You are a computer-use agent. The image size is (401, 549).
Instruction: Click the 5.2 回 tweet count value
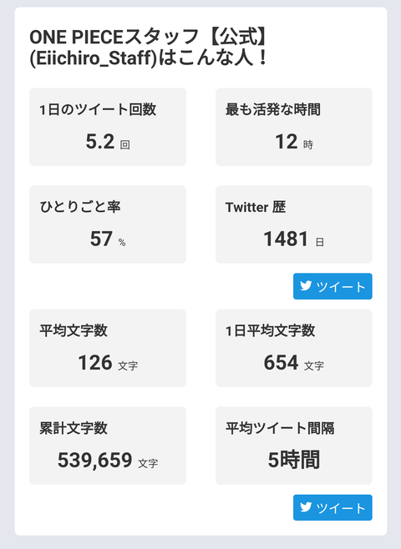(x=108, y=142)
